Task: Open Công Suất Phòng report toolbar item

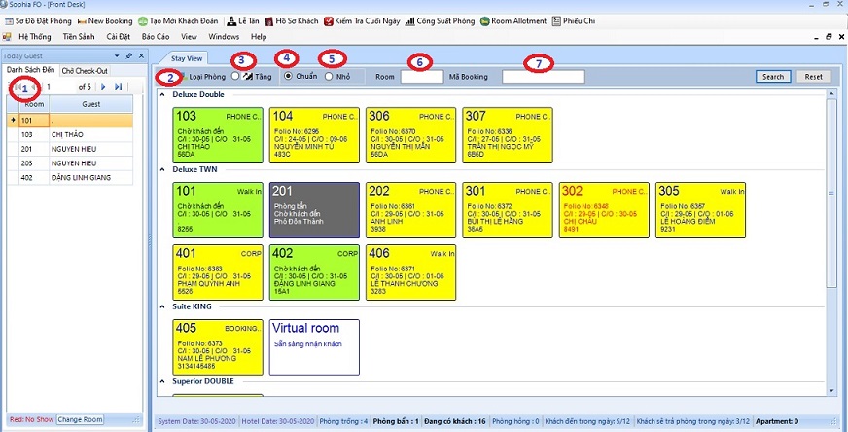Action: 440,21
